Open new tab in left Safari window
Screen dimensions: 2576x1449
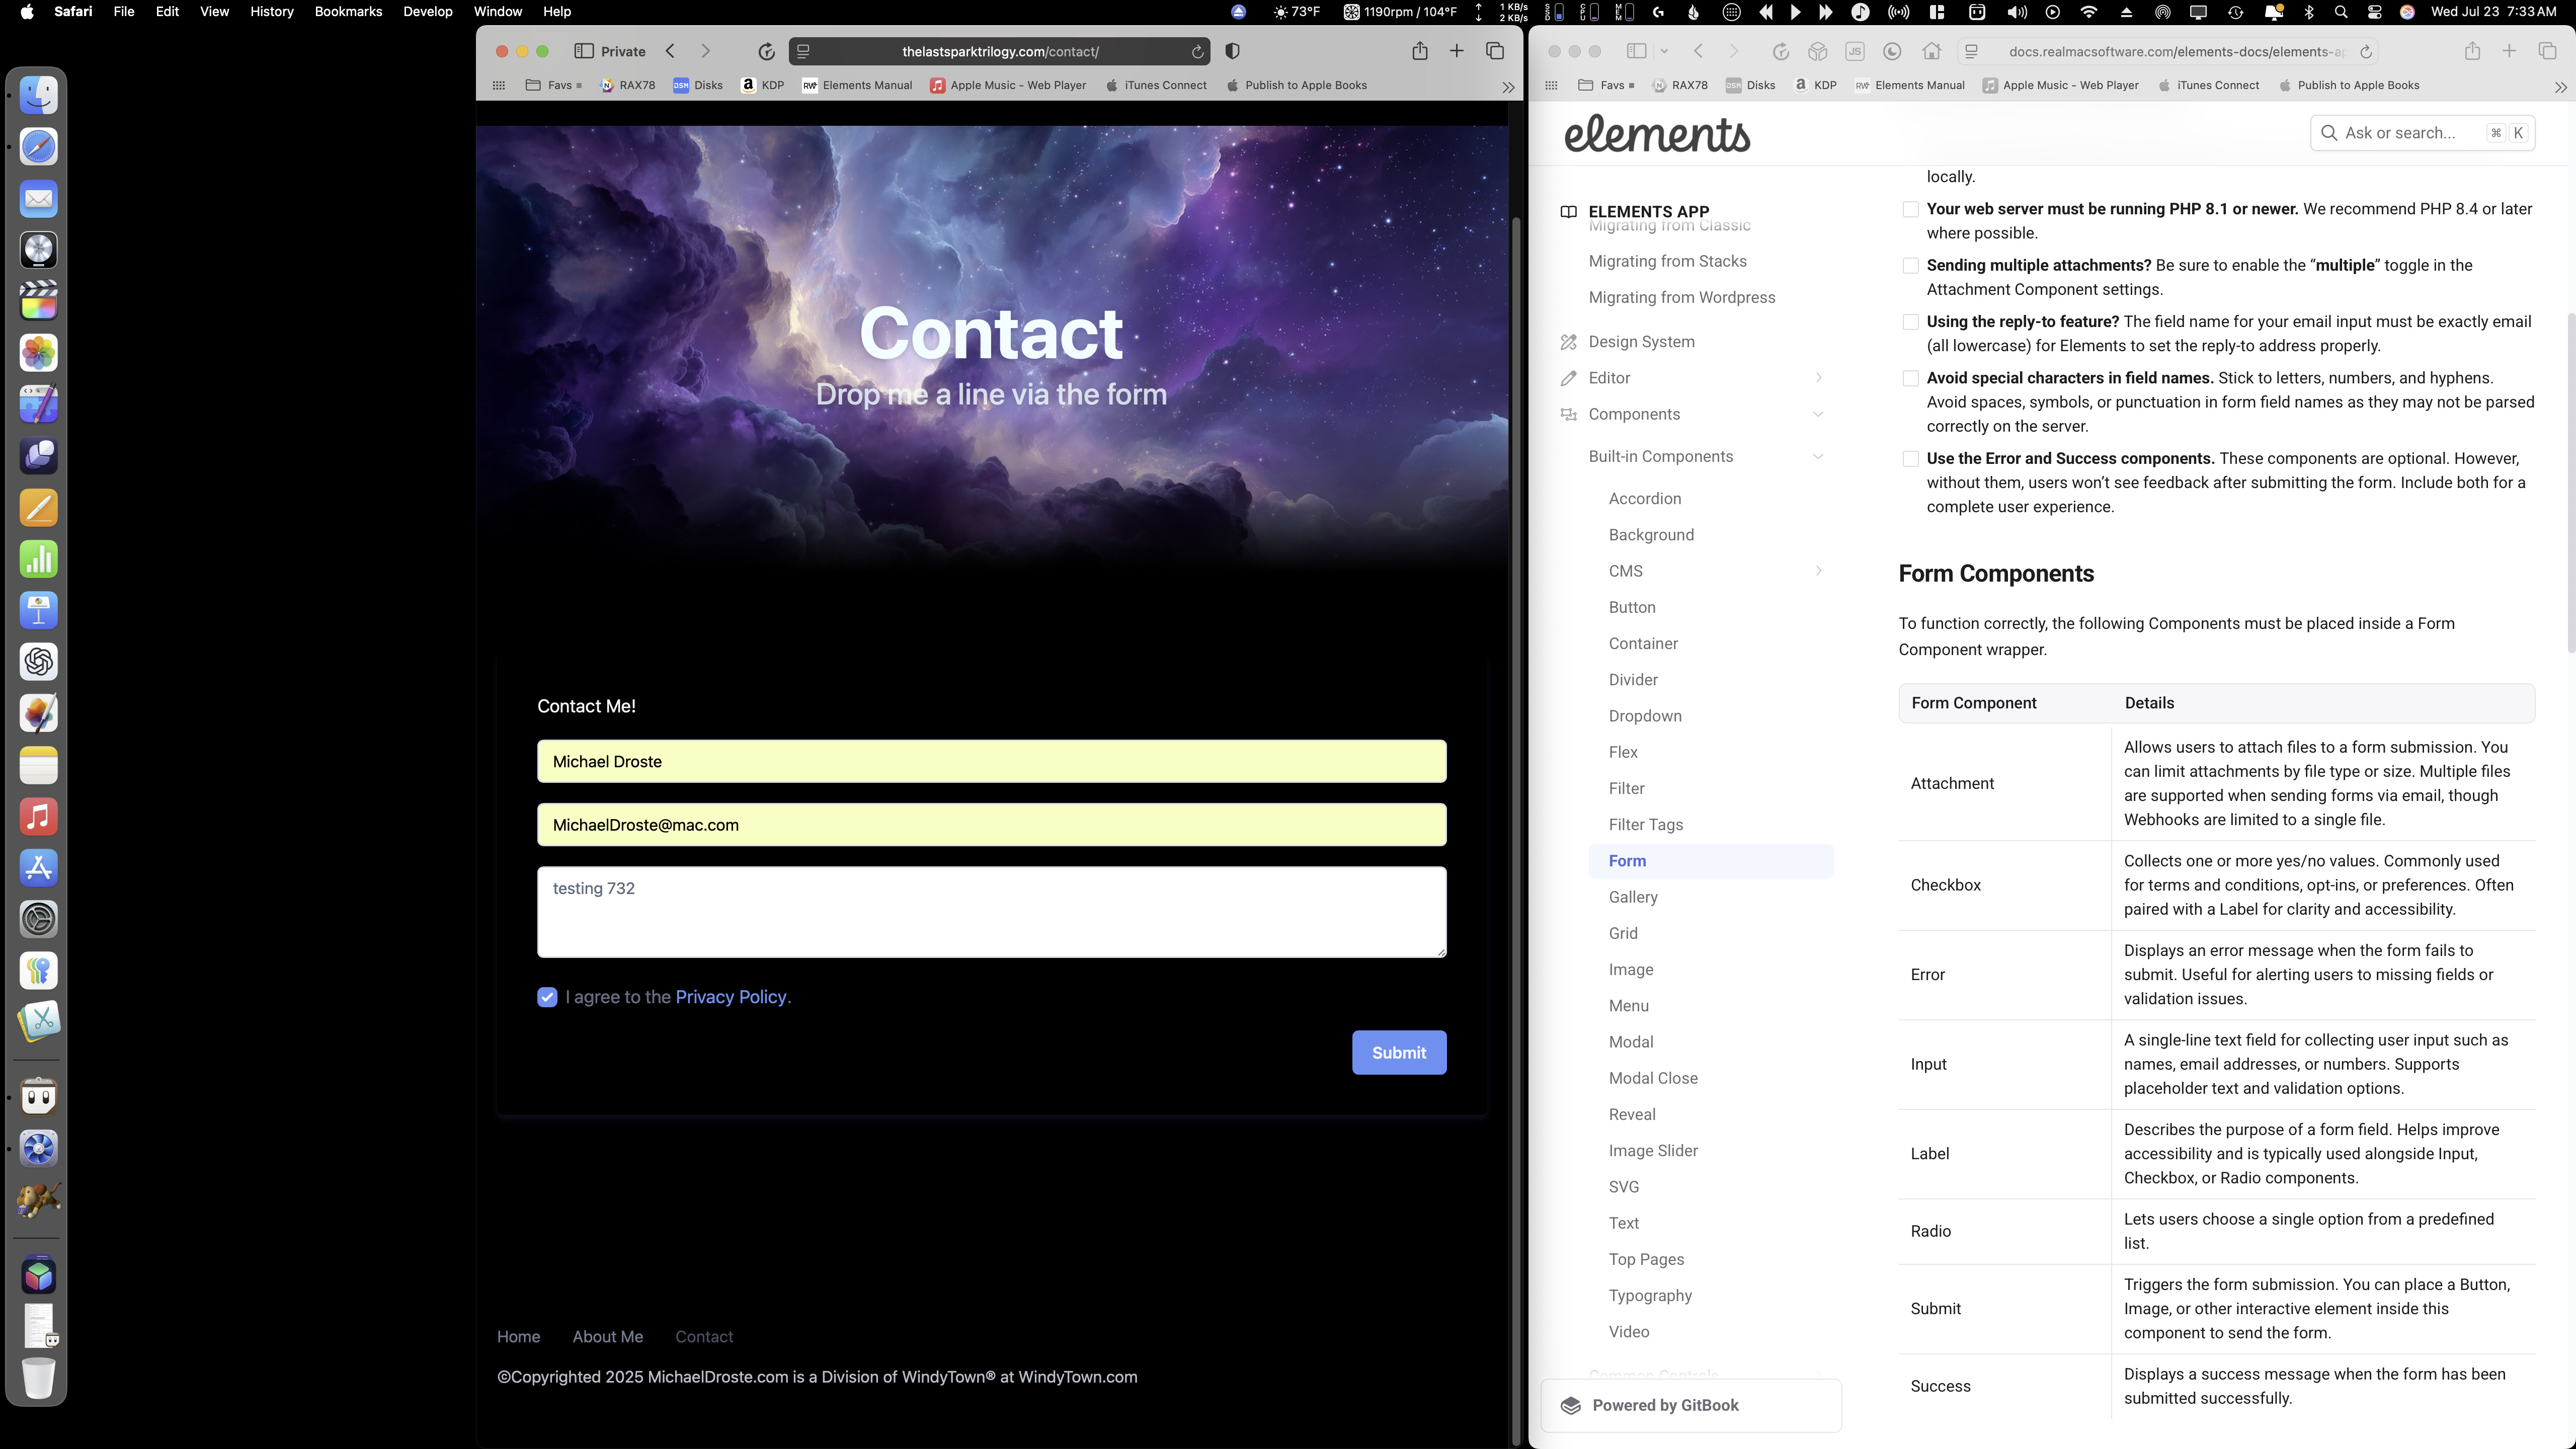click(x=1457, y=51)
